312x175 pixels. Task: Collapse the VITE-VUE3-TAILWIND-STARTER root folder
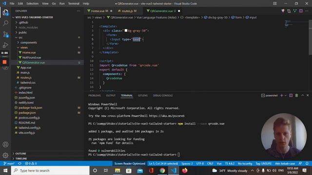14,17
